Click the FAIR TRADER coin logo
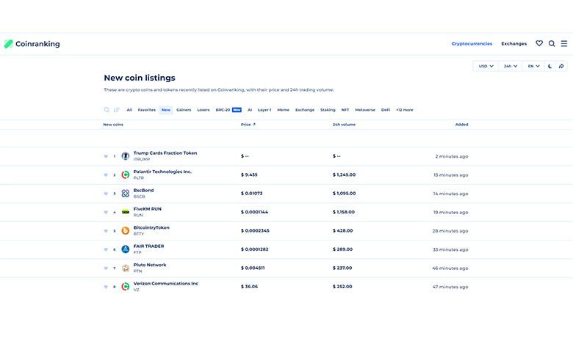This screenshot has width=573, height=352. point(126,249)
